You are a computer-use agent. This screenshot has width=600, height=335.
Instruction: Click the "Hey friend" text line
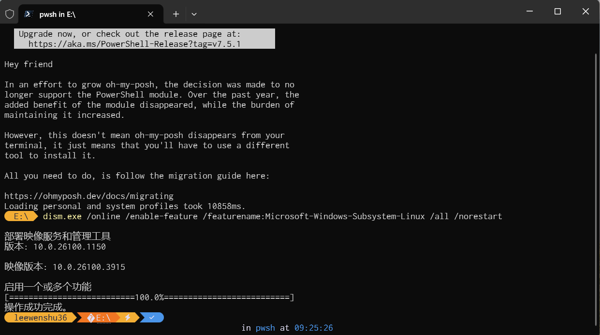29,64
